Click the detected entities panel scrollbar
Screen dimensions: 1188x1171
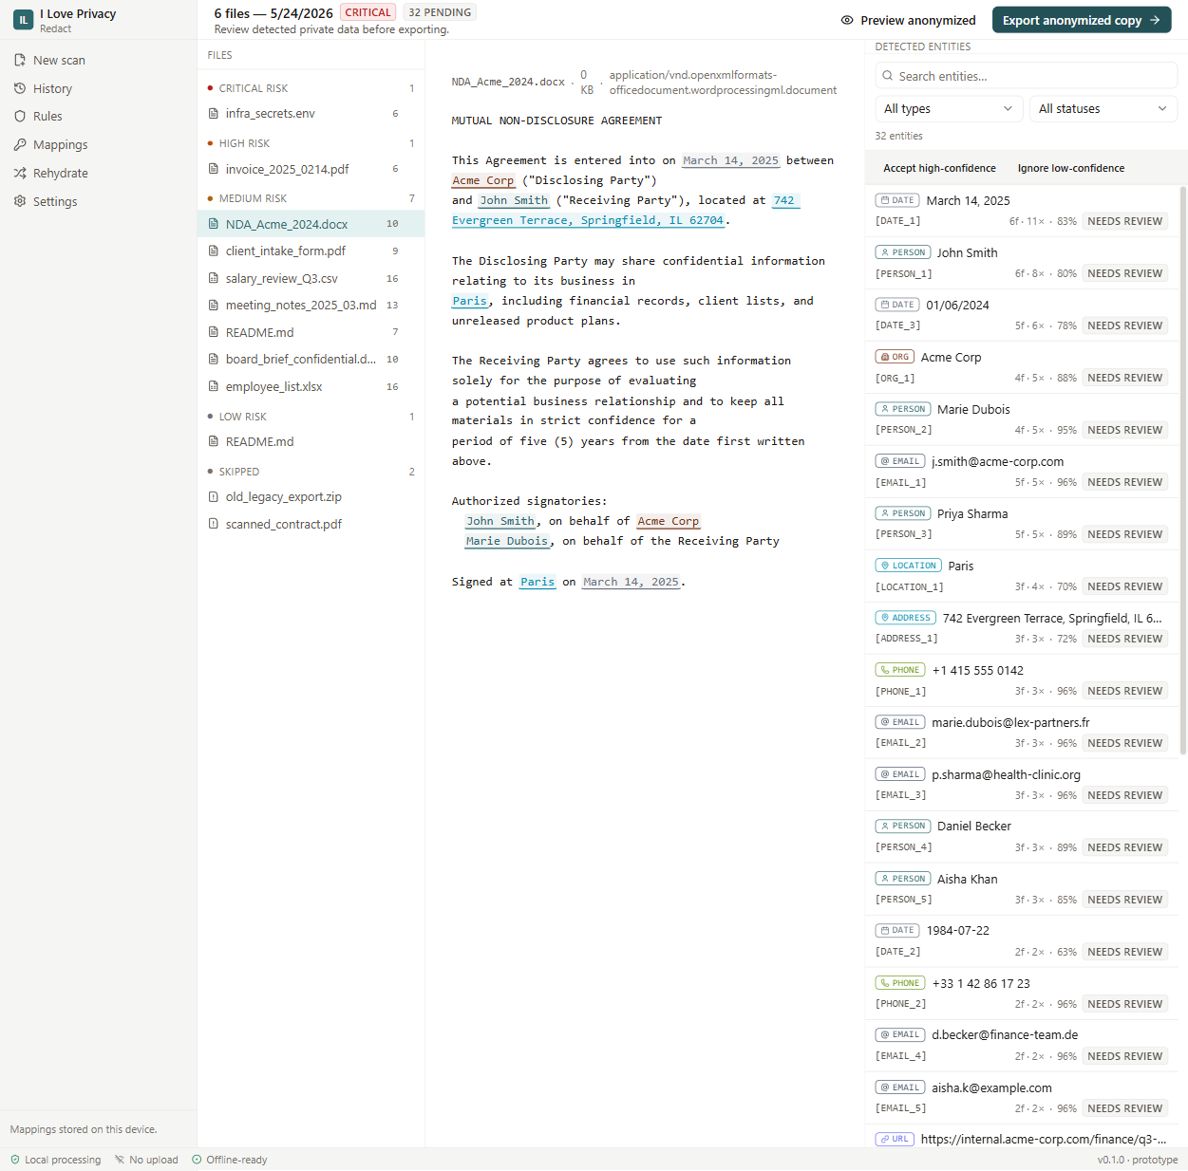tap(1183, 470)
